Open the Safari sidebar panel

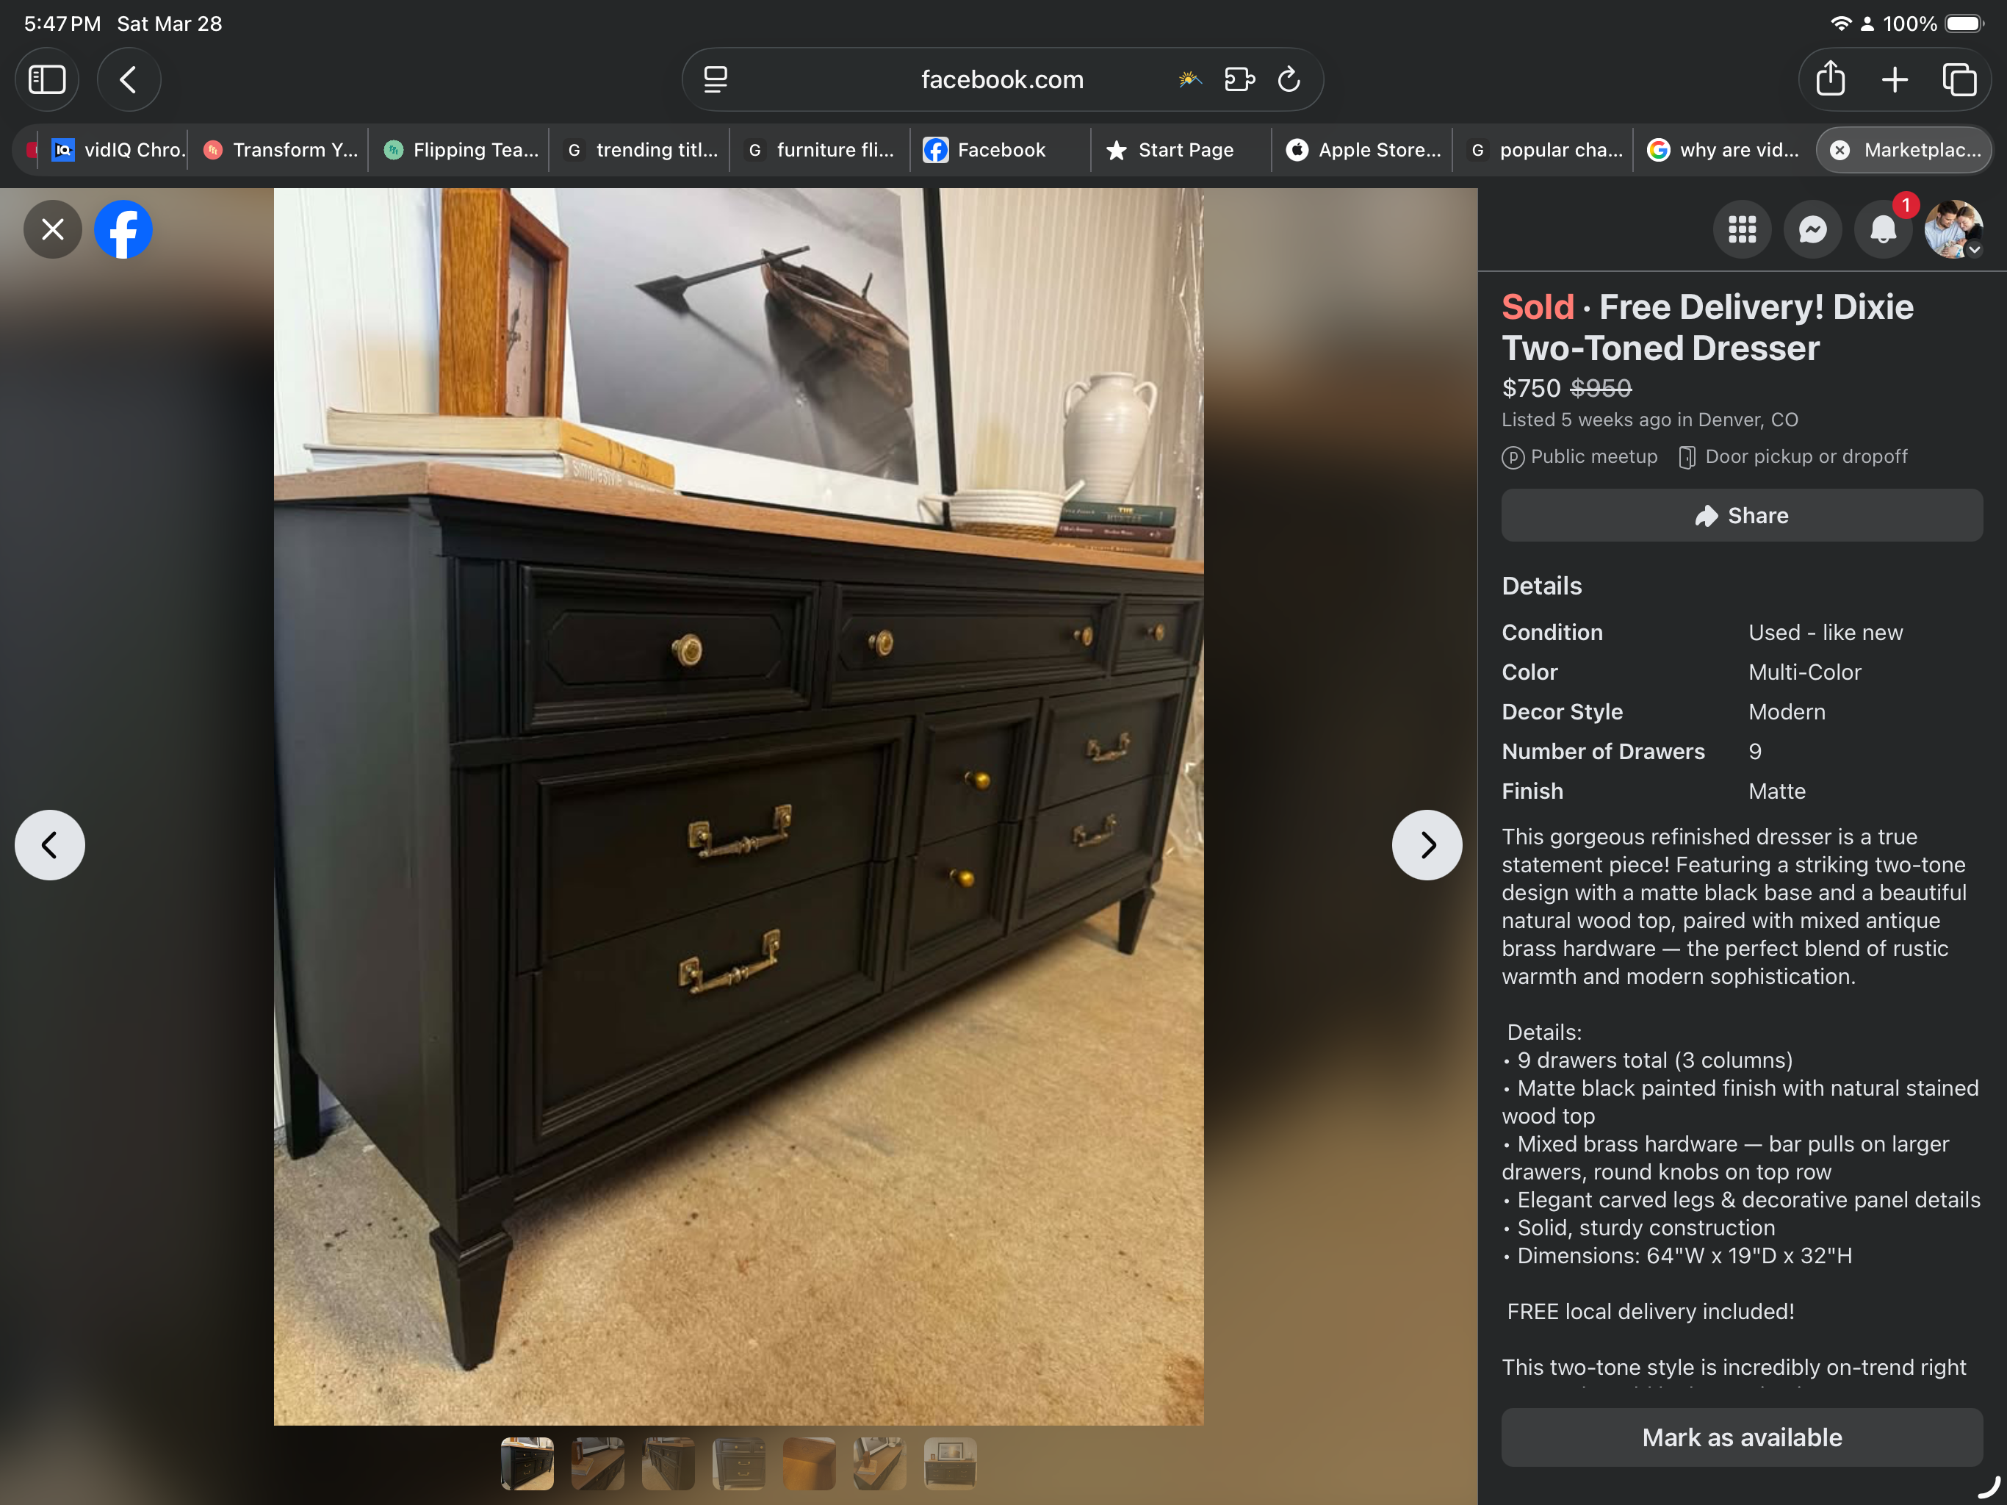[46, 80]
